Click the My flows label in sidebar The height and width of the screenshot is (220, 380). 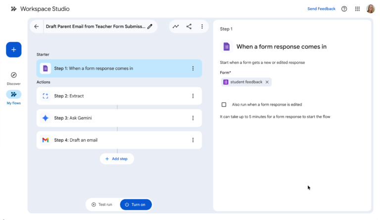(x=13, y=103)
